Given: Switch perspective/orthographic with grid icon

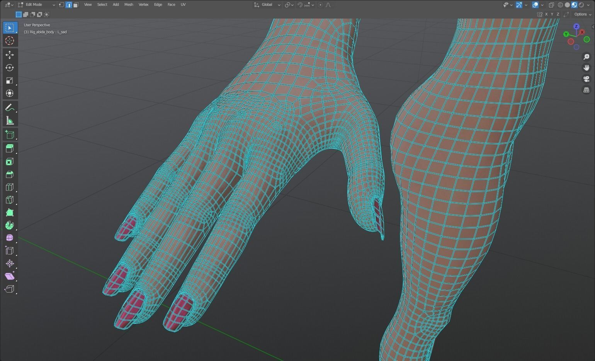Looking at the screenshot, I should [x=586, y=90].
